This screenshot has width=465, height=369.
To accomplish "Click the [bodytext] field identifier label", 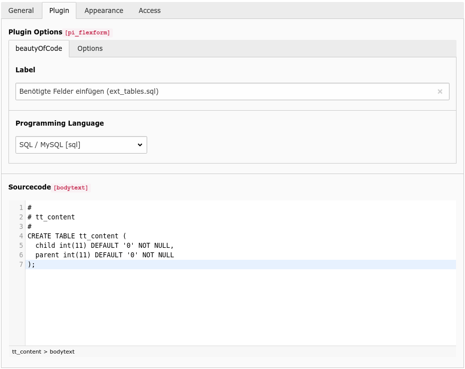I will pyautogui.click(x=70, y=187).
